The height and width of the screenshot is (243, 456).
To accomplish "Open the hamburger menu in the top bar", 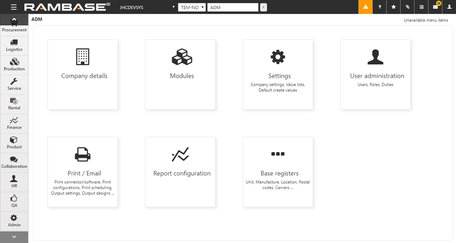I will click(x=14, y=7).
